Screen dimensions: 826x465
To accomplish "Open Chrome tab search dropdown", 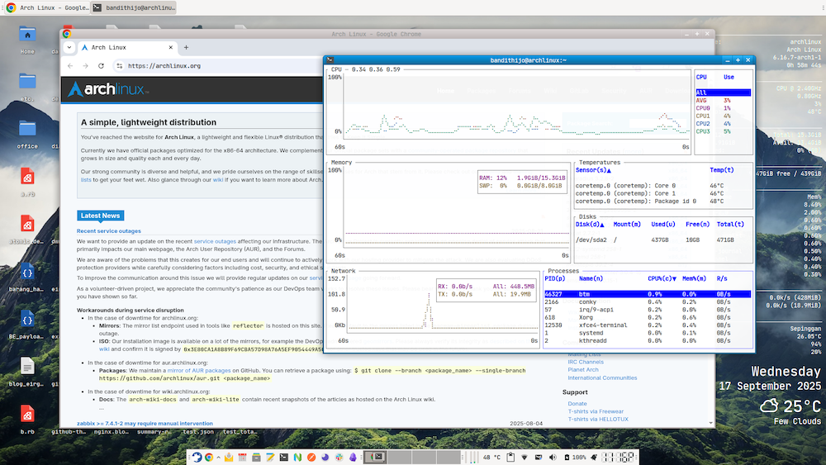I will click(x=68, y=48).
